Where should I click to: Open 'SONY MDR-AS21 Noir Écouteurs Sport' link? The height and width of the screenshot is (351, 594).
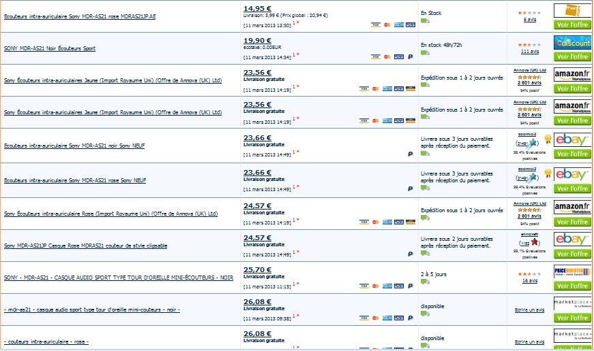[50, 48]
